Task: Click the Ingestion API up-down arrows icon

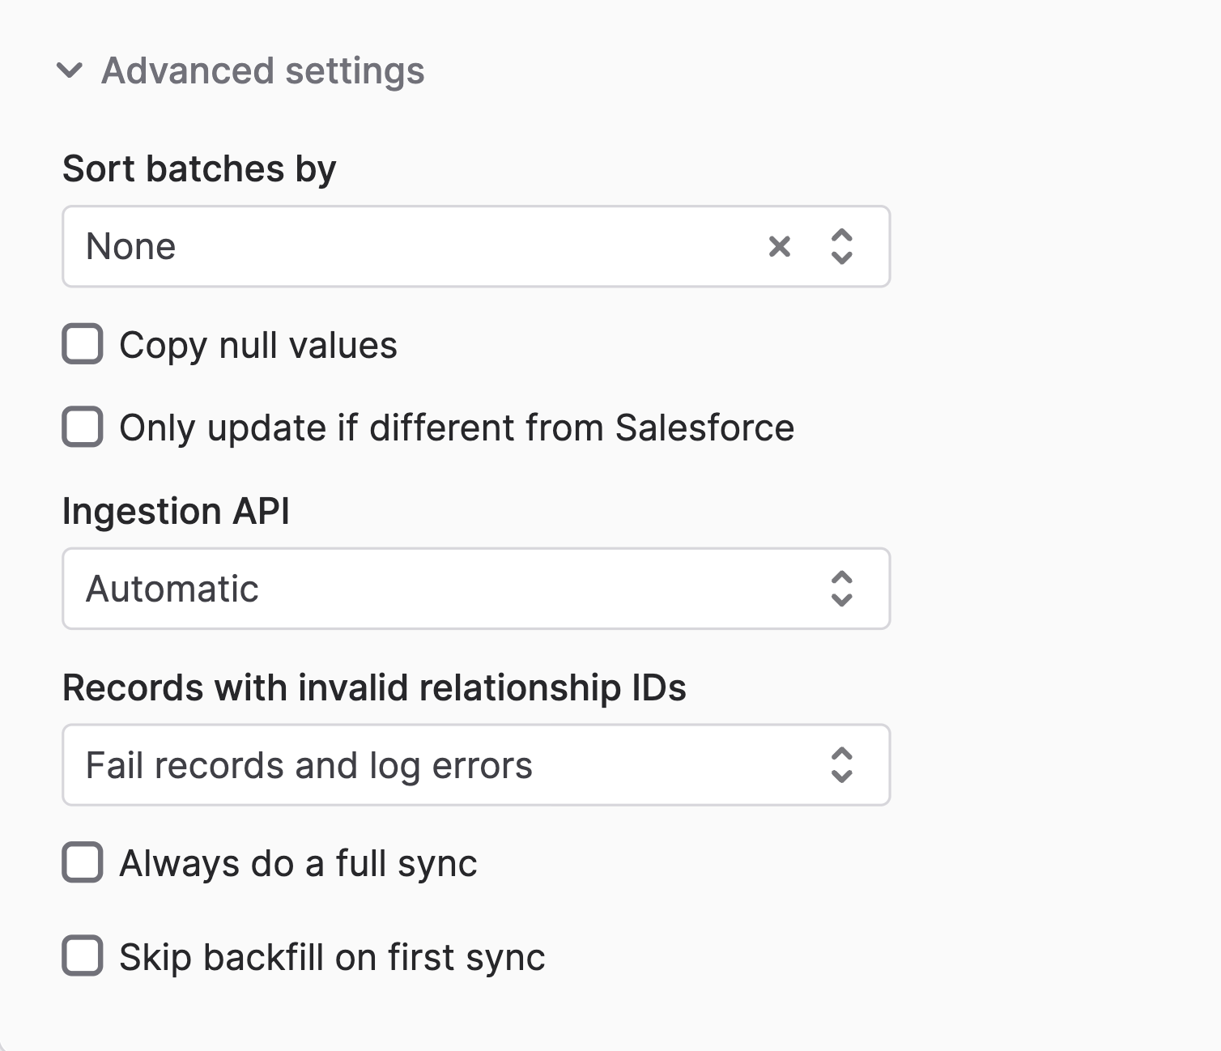Action: pyautogui.click(x=842, y=589)
